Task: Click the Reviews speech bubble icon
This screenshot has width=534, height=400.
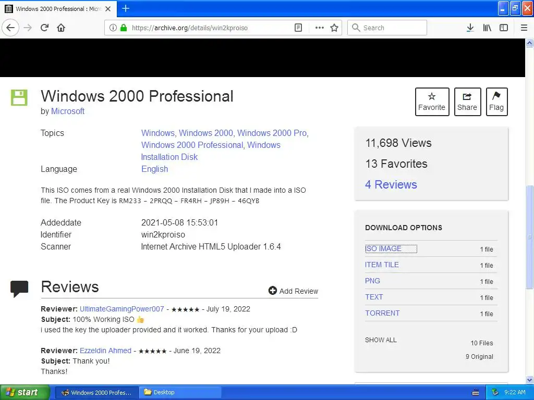Action: coord(19,289)
